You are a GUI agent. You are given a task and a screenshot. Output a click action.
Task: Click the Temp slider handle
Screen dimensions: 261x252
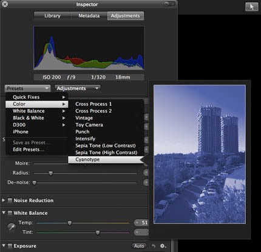click(x=70, y=223)
